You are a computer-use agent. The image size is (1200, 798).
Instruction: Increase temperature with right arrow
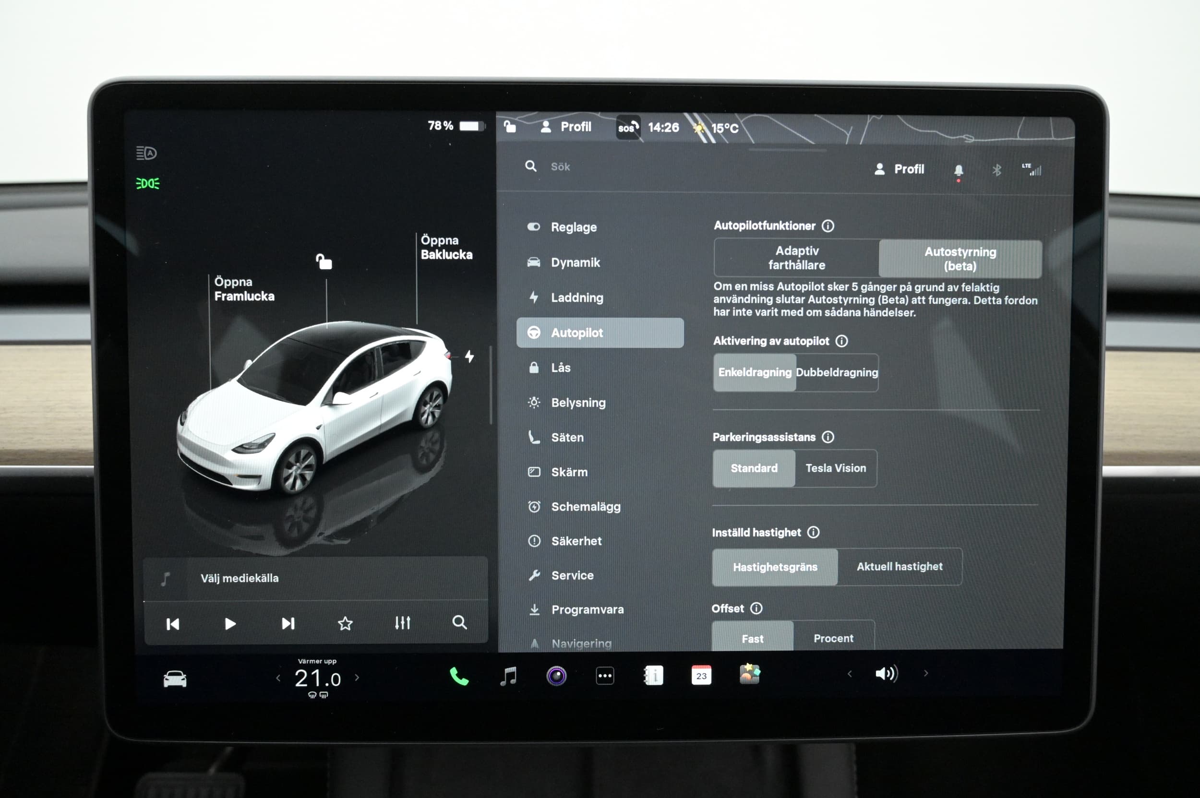[357, 678]
